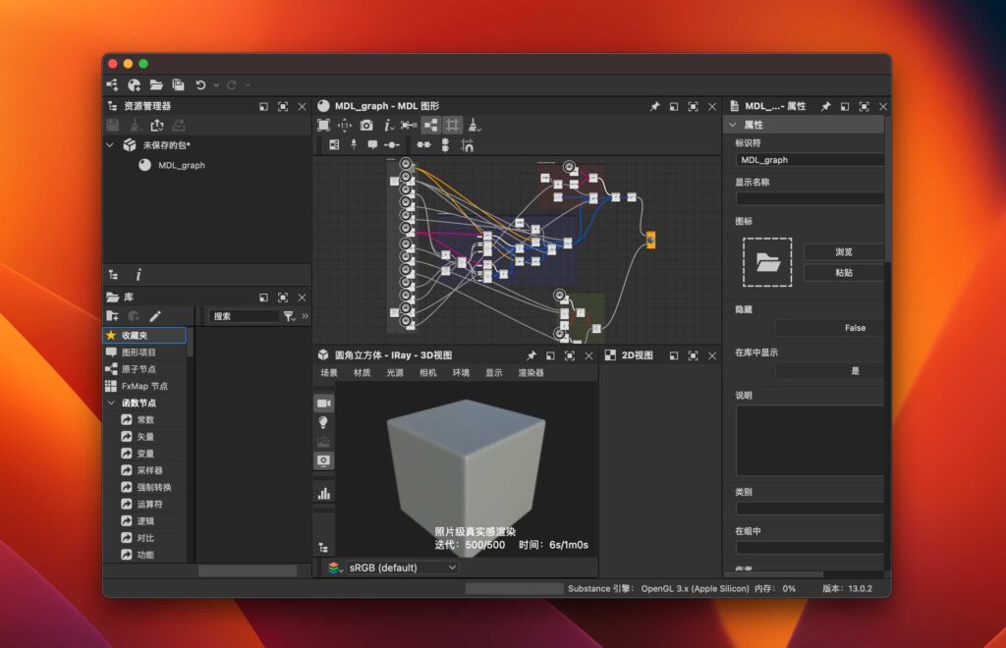Click the 粘贴 button under 图标
This screenshot has height=648, width=1006.
(x=843, y=272)
